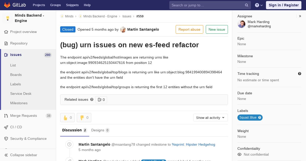Click the thumbs down reaction

click(84, 118)
